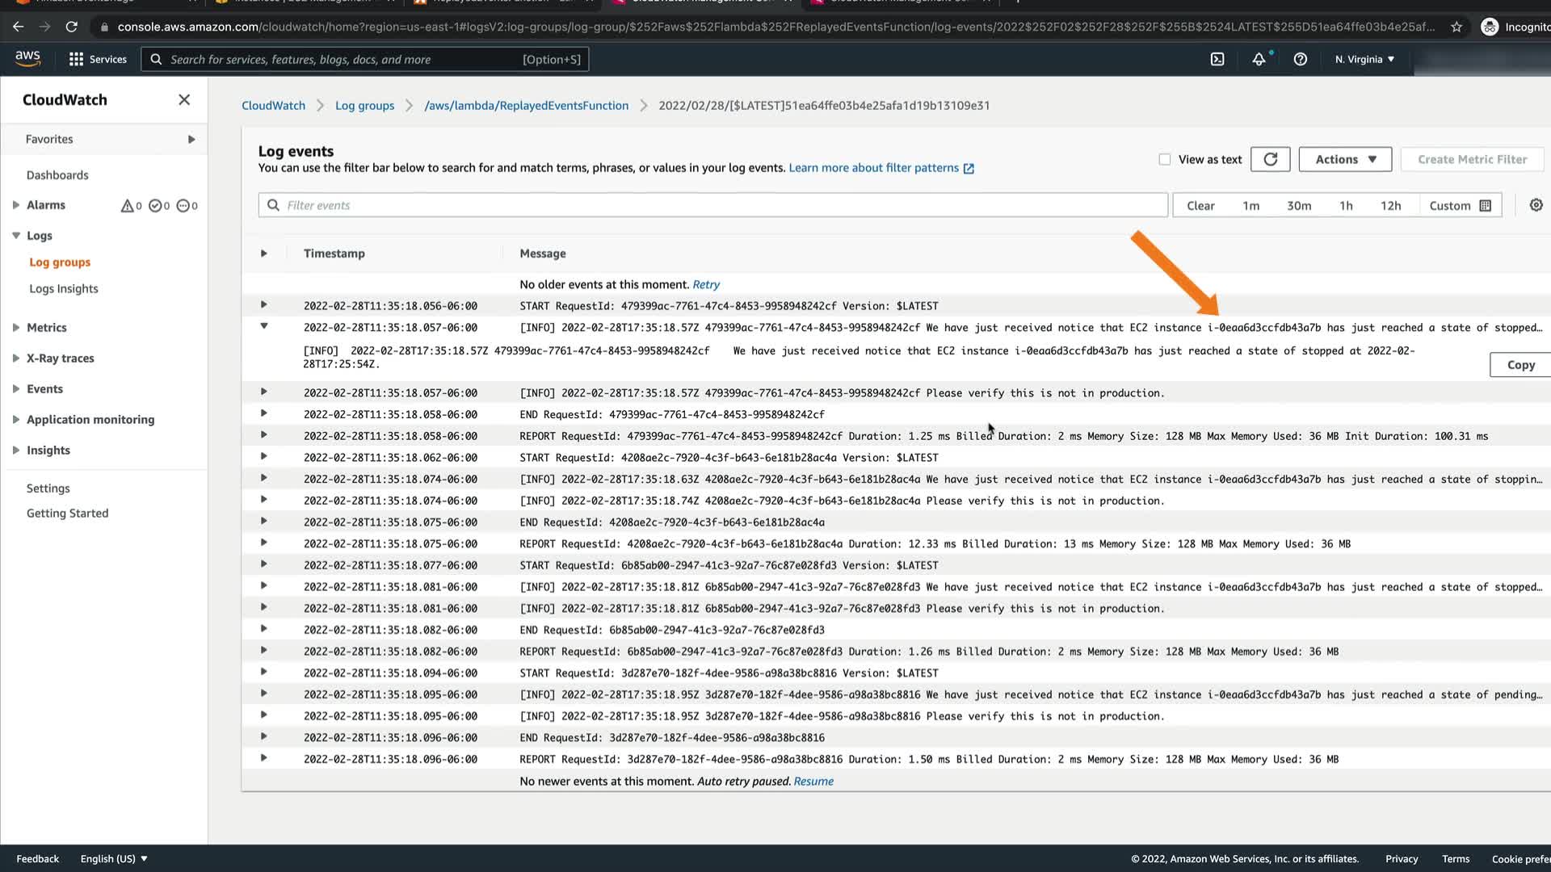
Task: Click the Resume auto retry link
Action: (813, 781)
